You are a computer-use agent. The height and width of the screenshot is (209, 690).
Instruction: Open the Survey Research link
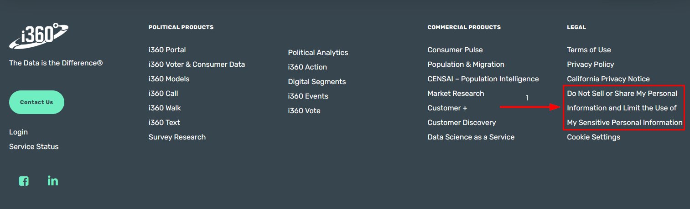click(177, 137)
